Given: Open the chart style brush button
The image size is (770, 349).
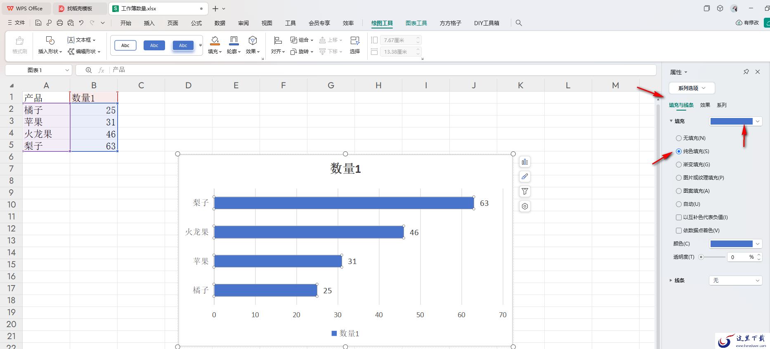Looking at the screenshot, I should click(524, 177).
